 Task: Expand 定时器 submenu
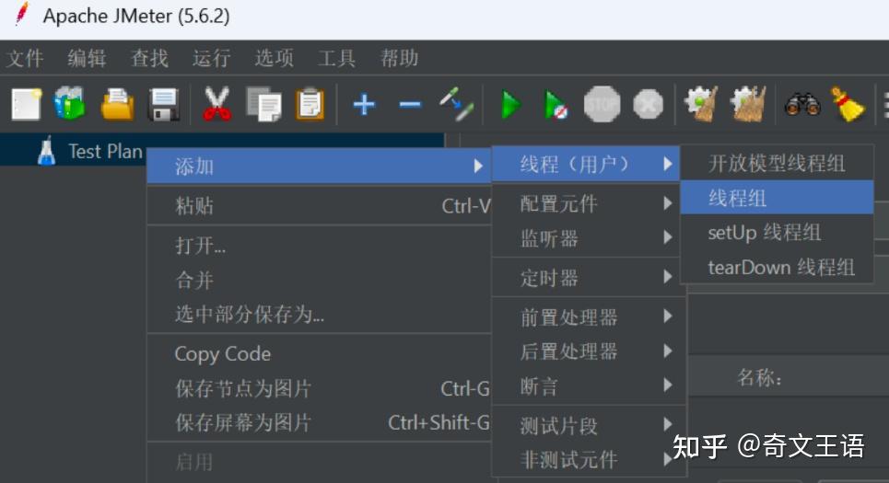pyautogui.click(x=589, y=278)
